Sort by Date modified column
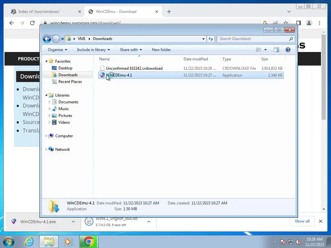 [x=201, y=59]
